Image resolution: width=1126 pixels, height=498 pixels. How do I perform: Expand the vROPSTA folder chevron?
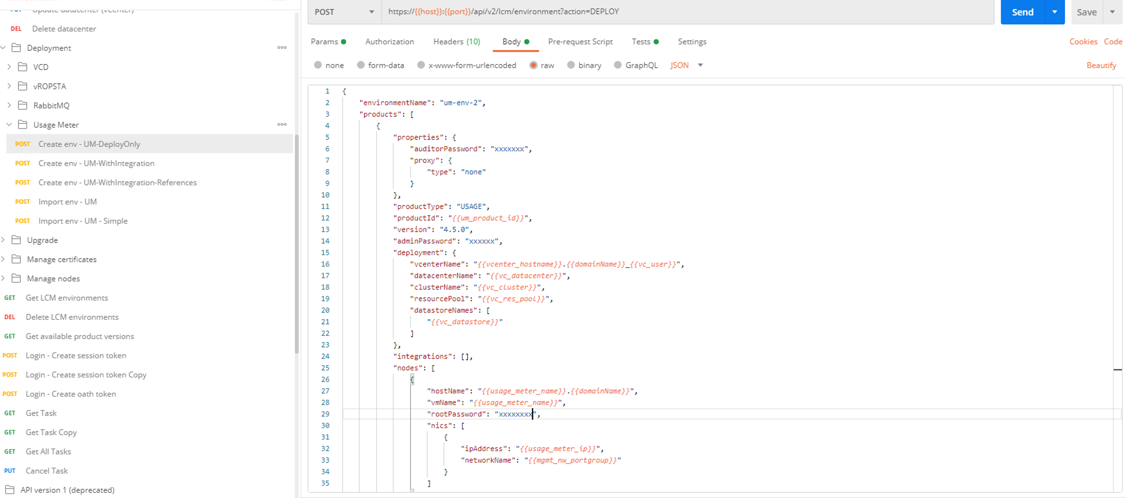[9, 86]
